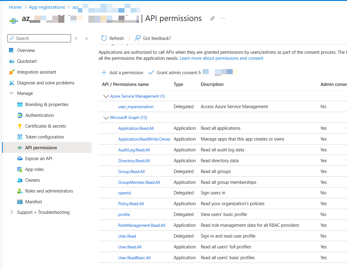
Task: Open Authentication in the sidebar menu
Action: [x=39, y=115]
